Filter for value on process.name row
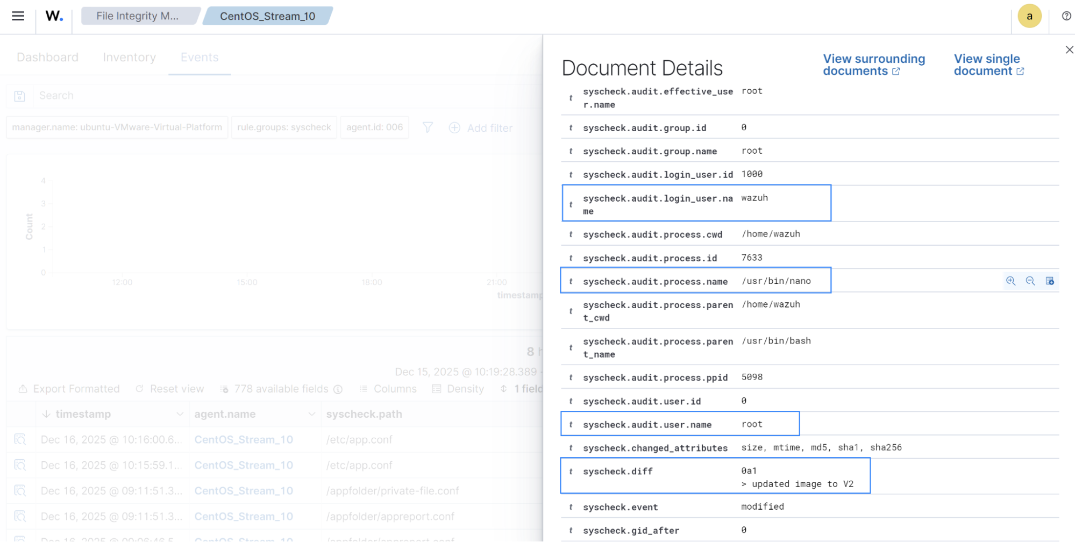 point(1010,281)
